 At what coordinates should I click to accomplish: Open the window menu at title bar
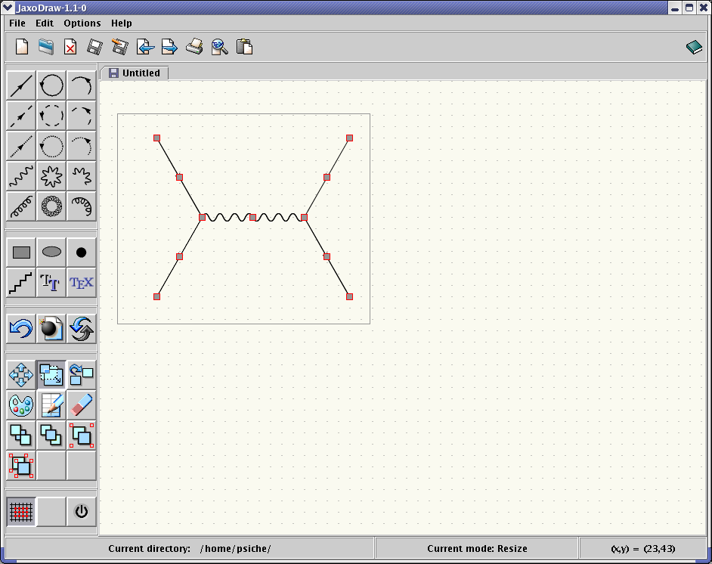pos(8,8)
